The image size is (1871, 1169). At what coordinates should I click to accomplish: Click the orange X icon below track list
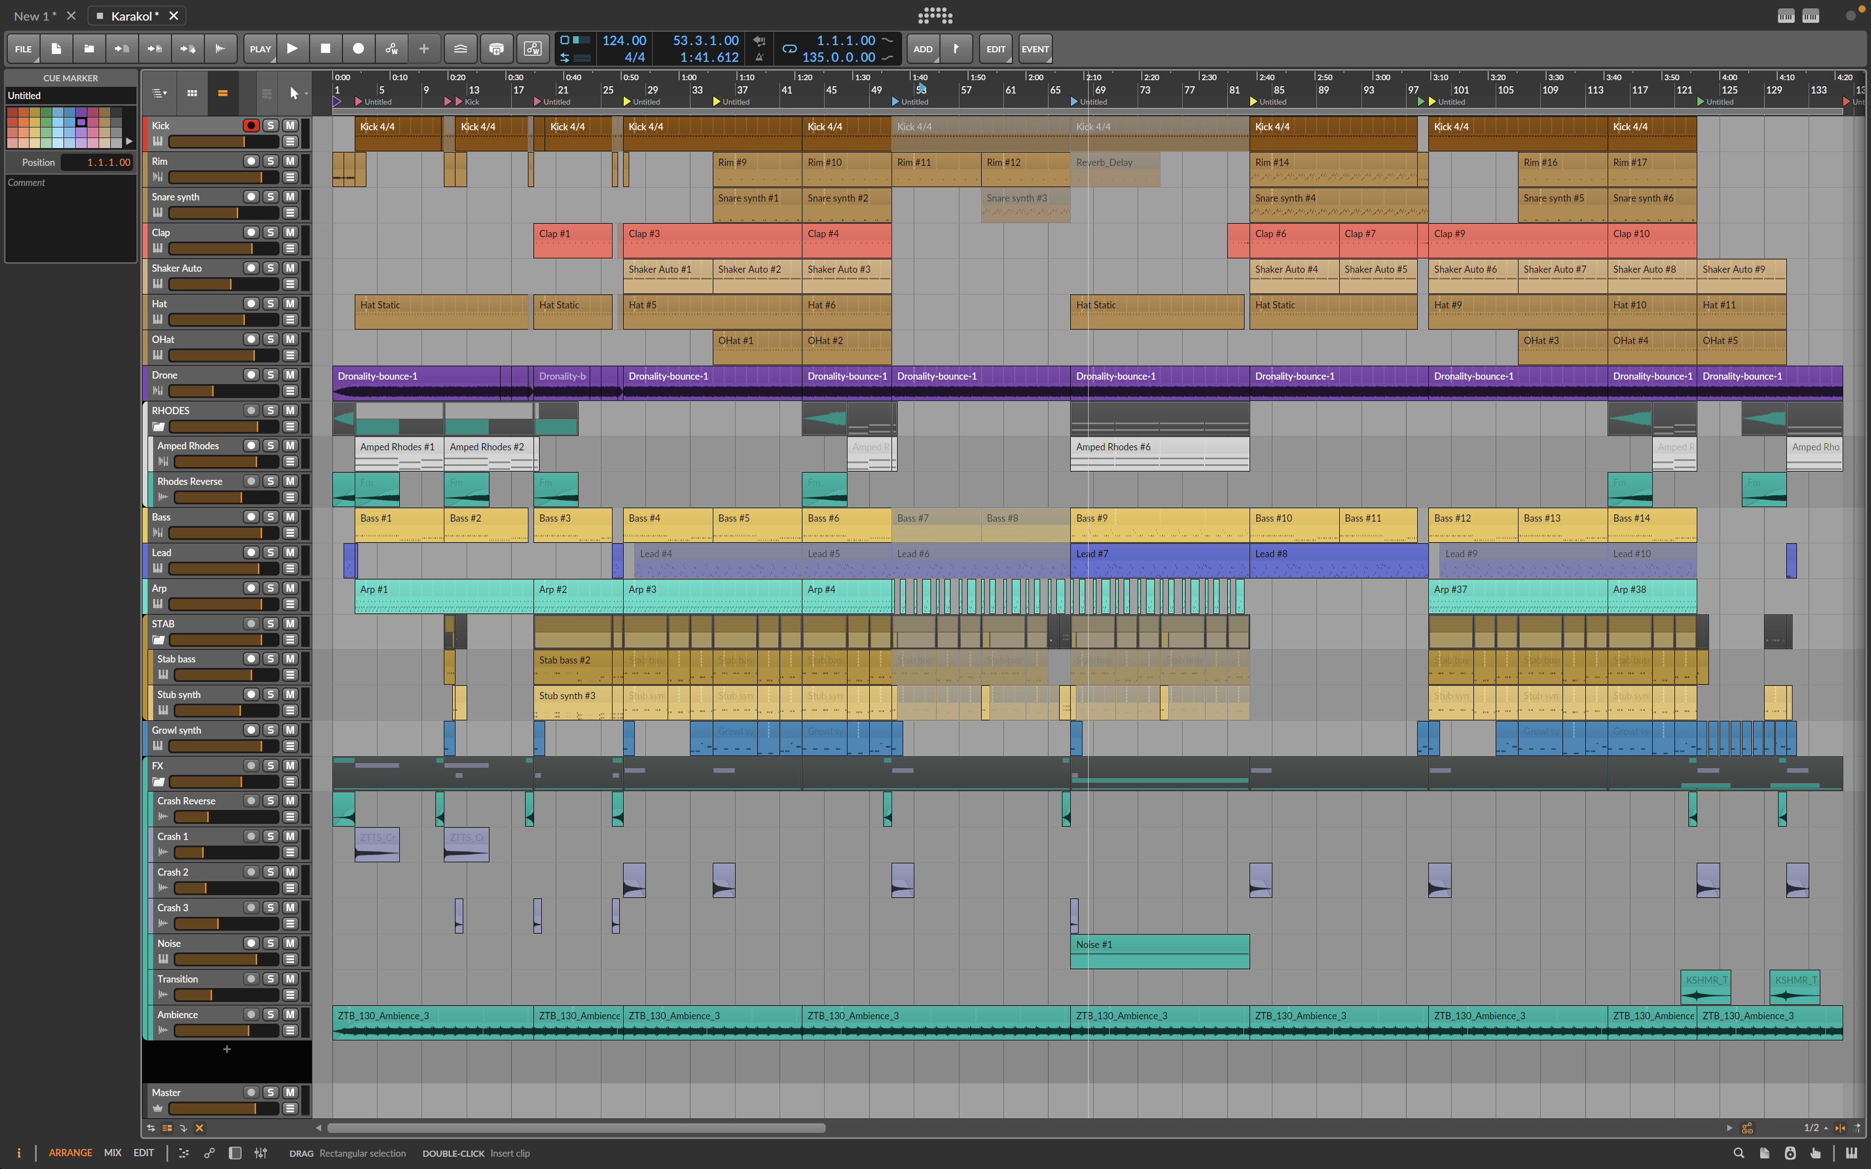click(x=199, y=1128)
